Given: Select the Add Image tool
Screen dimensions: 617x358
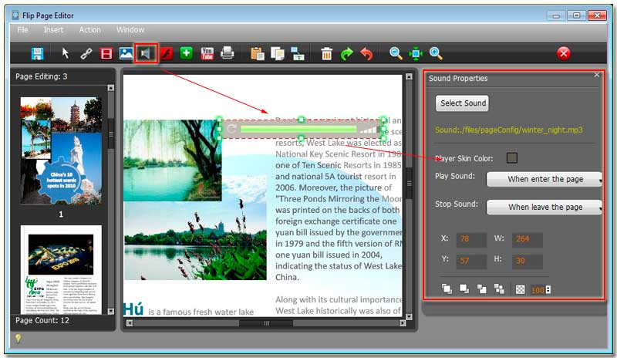Looking at the screenshot, I should tap(126, 53).
